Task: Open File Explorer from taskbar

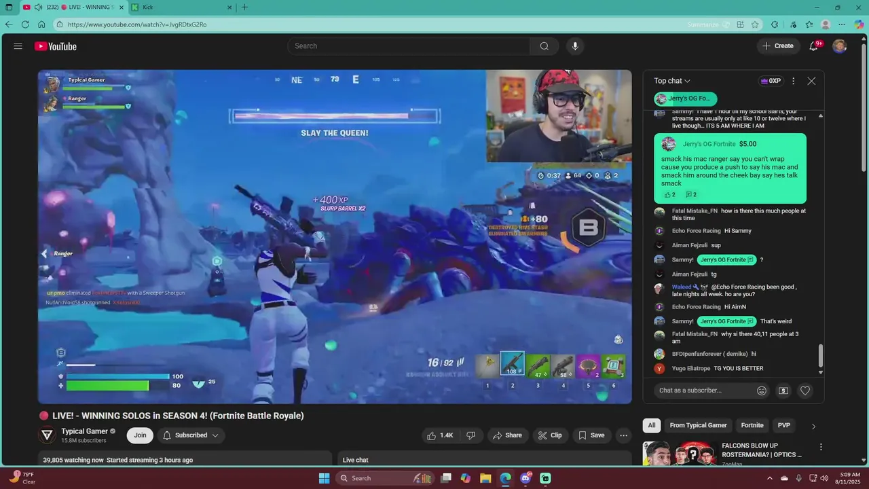Action: [x=486, y=478]
